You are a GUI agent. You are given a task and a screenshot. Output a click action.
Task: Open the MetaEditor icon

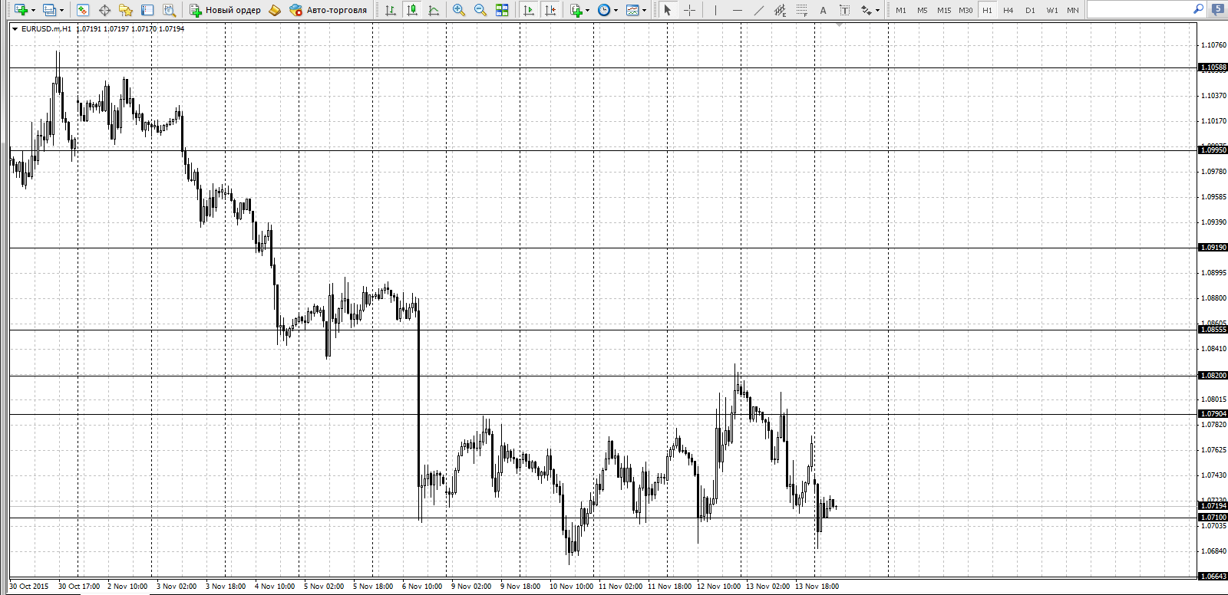(x=275, y=10)
